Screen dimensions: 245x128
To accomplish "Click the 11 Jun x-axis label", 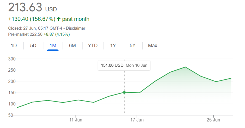I will click(76, 120).
